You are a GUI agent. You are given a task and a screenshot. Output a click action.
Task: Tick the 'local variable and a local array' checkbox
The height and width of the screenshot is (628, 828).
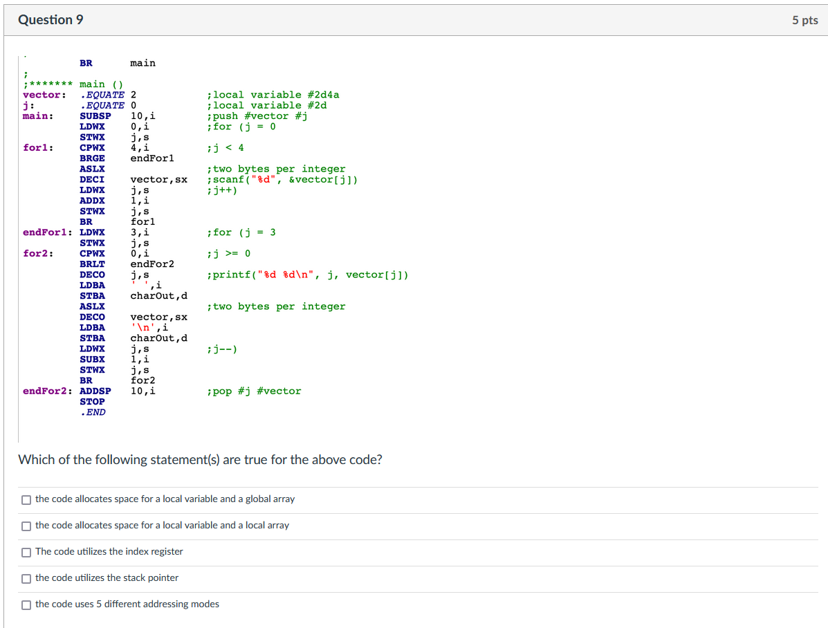coord(26,526)
